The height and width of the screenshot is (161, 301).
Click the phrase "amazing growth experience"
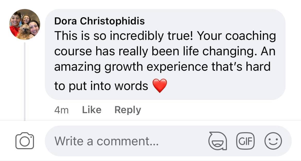tap(115, 67)
